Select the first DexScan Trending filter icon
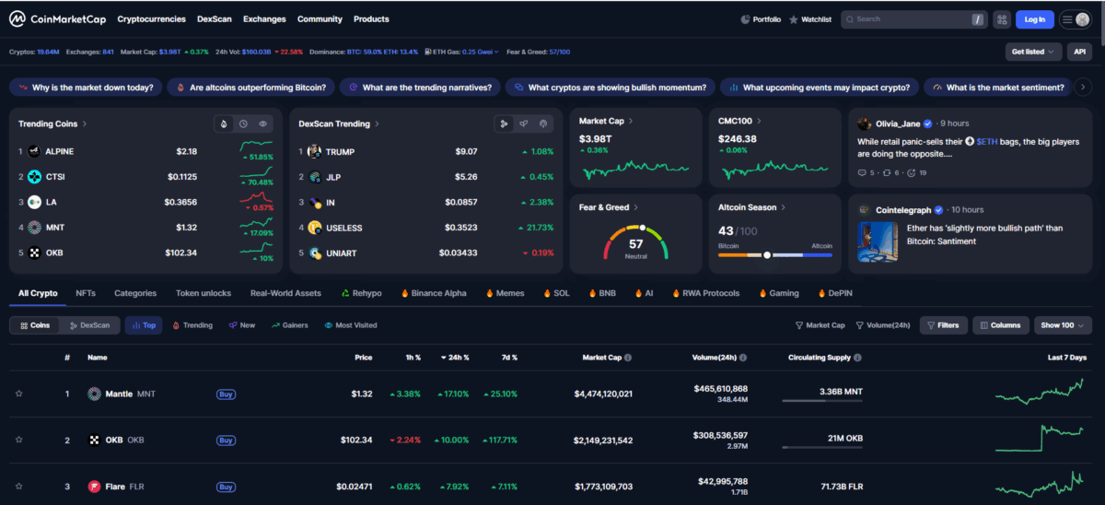1105x505 pixels. pos(504,123)
